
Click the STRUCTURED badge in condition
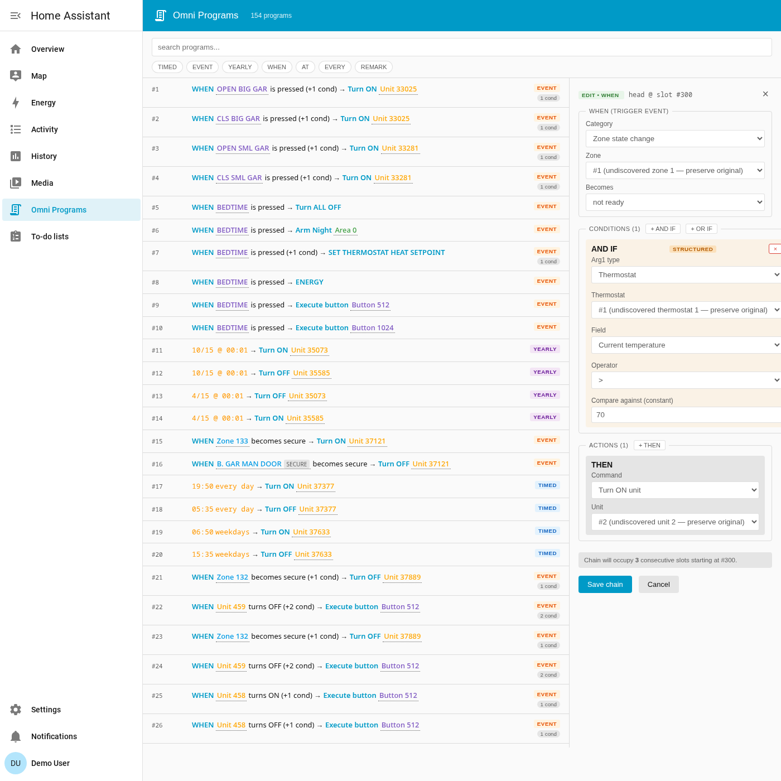[x=693, y=249]
